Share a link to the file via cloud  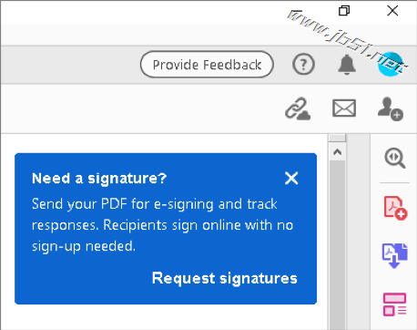point(298,108)
